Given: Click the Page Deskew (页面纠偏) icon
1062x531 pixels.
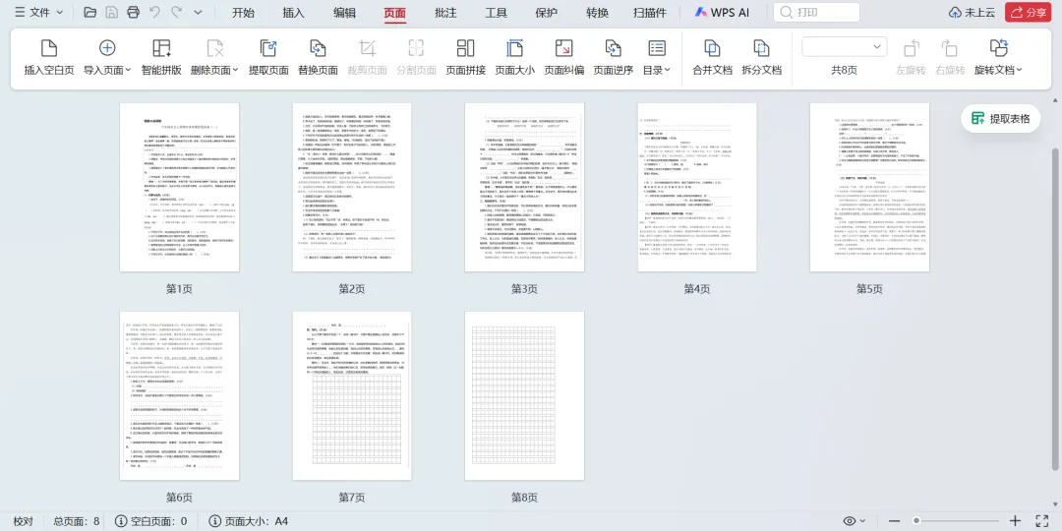Looking at the screenshot, I should click(x=563, y=47).
